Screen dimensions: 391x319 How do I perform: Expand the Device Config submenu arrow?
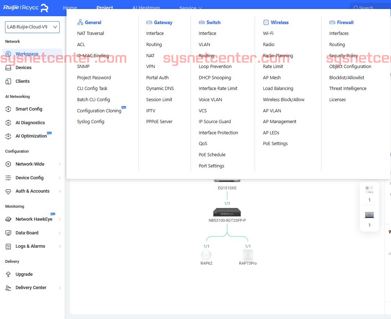click(x=60, y=178)
